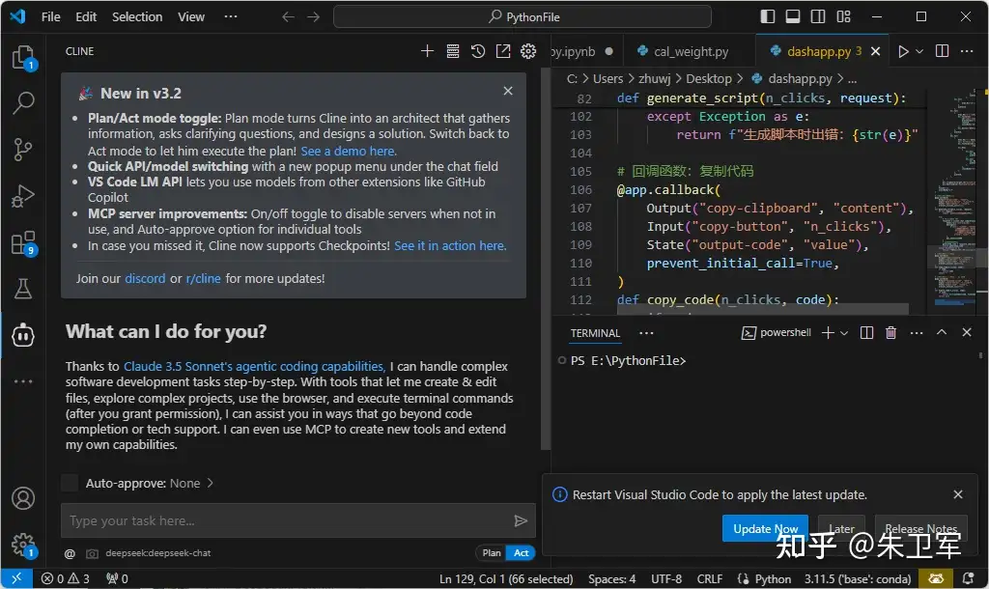Kill terminal with trash icon
Screen dimensions: 989x589
pyautogui.click(x=890, y=332)
